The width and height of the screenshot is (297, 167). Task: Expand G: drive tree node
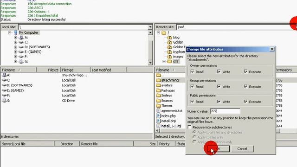click(x=15, y=61)
